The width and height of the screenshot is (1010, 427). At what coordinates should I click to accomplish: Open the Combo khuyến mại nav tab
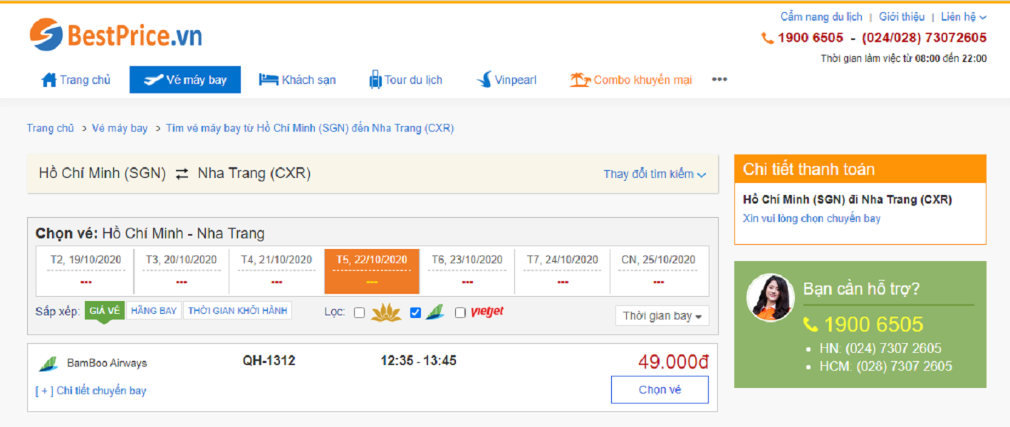click(631, 80)
